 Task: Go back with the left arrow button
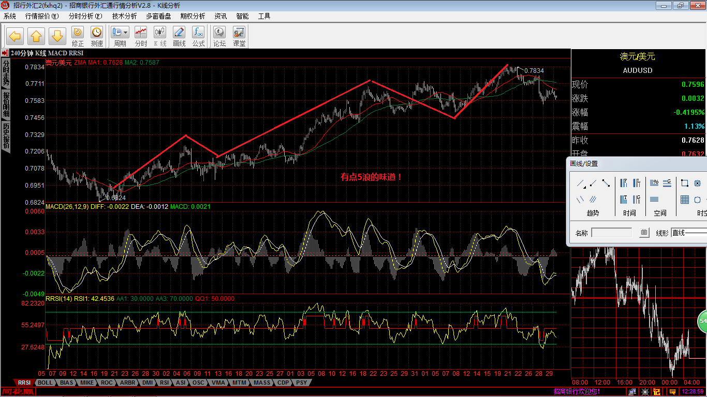coord(14,36)
